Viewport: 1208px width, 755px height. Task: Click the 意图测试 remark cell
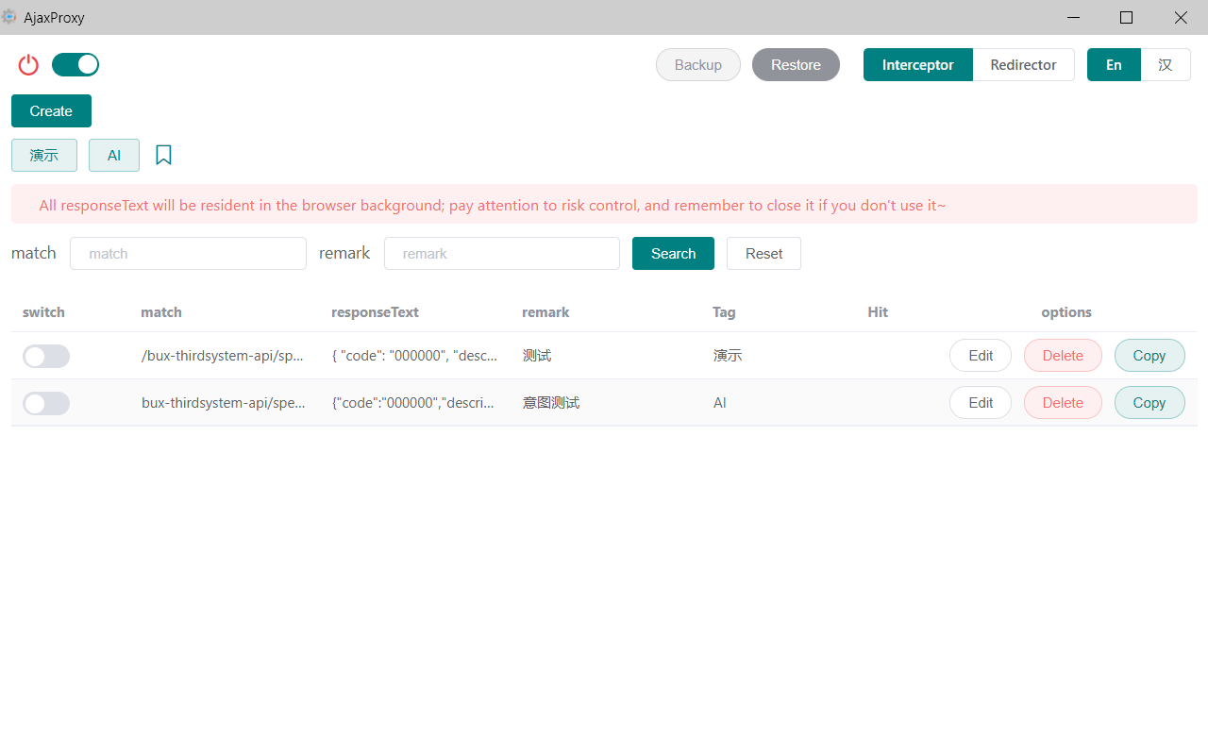pos(551,403)
